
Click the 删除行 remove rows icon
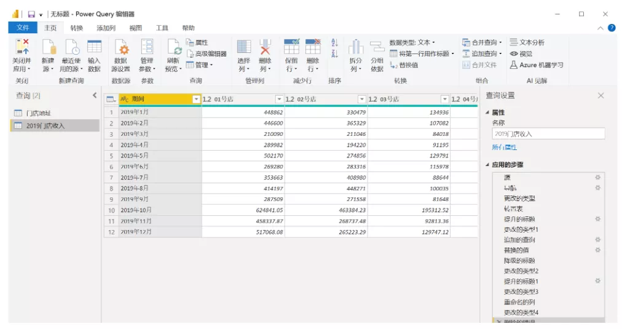pos(313,47)
